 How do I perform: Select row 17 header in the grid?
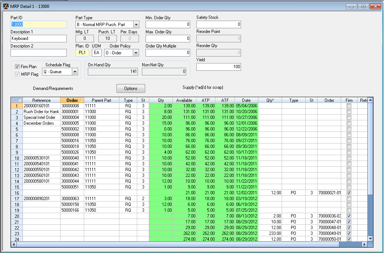pos(16,199)
